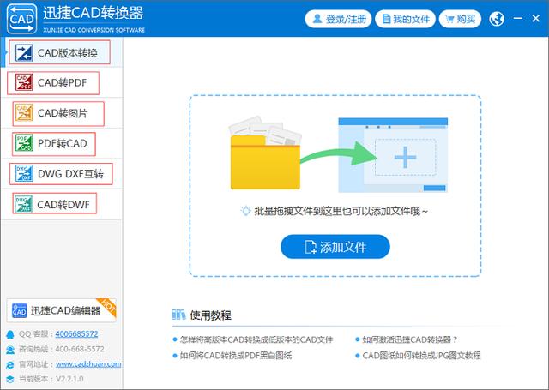Click the 批量拖拽文件到这里 hint text
This screenshot has height=390, width=549.
341,211
